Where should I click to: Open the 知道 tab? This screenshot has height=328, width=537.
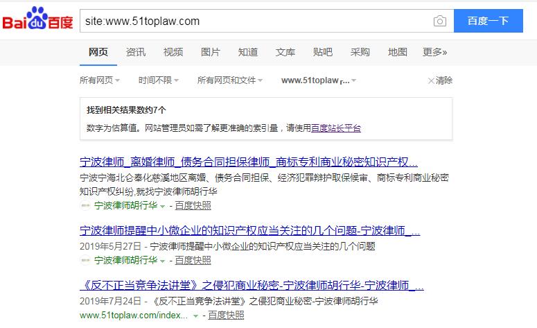point(247,52)
